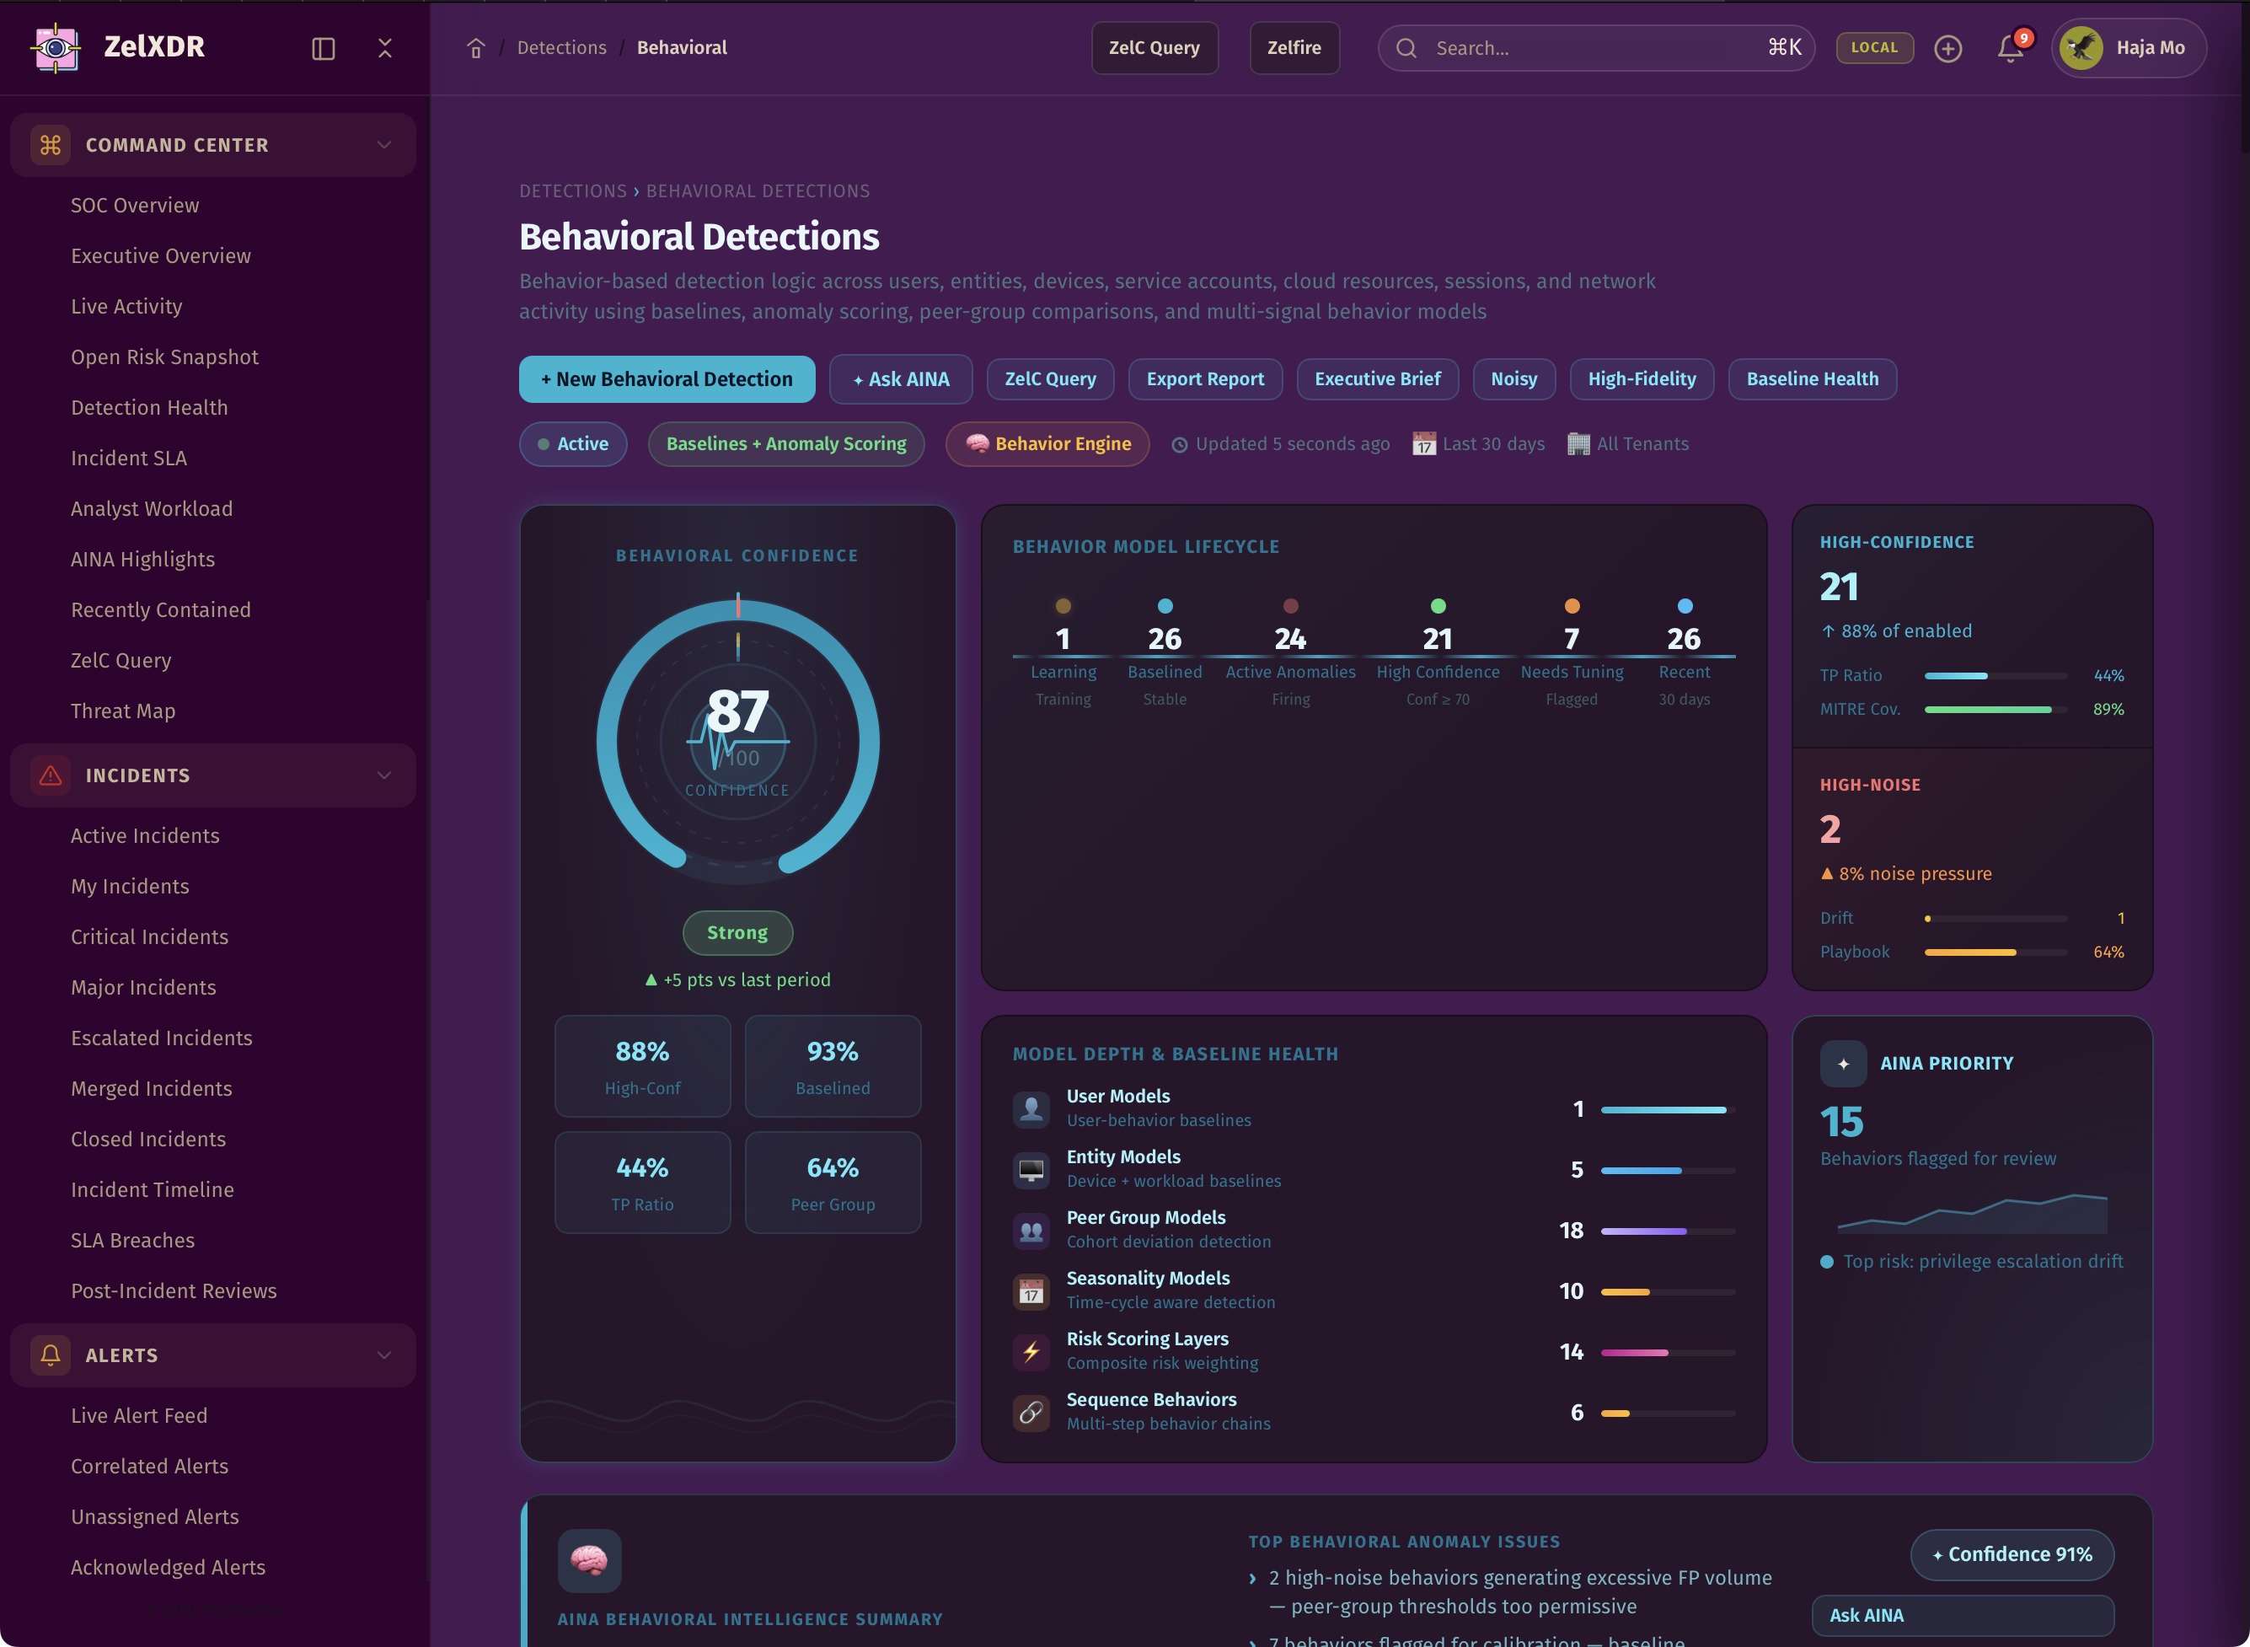
Task: Click the AINA Priority sparkle icon
Action: [1842, 1064]
